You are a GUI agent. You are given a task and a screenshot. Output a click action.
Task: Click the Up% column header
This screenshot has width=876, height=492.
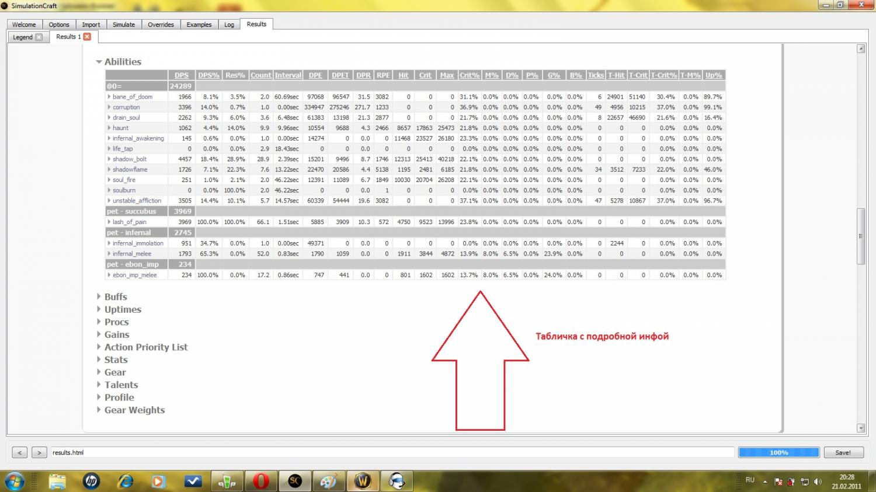point(714,75)
